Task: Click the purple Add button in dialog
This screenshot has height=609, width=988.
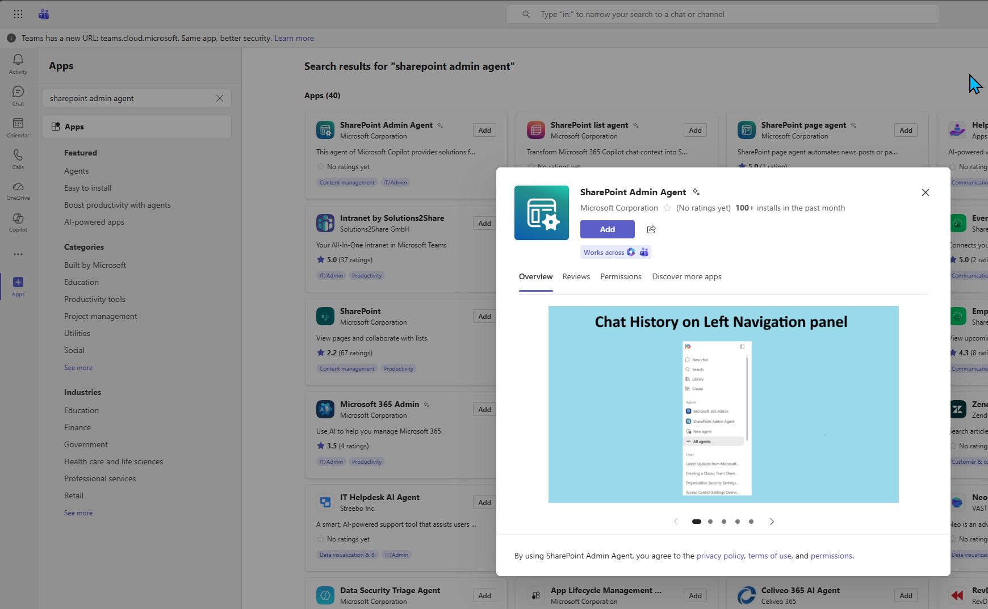Action: coord(608,229)
